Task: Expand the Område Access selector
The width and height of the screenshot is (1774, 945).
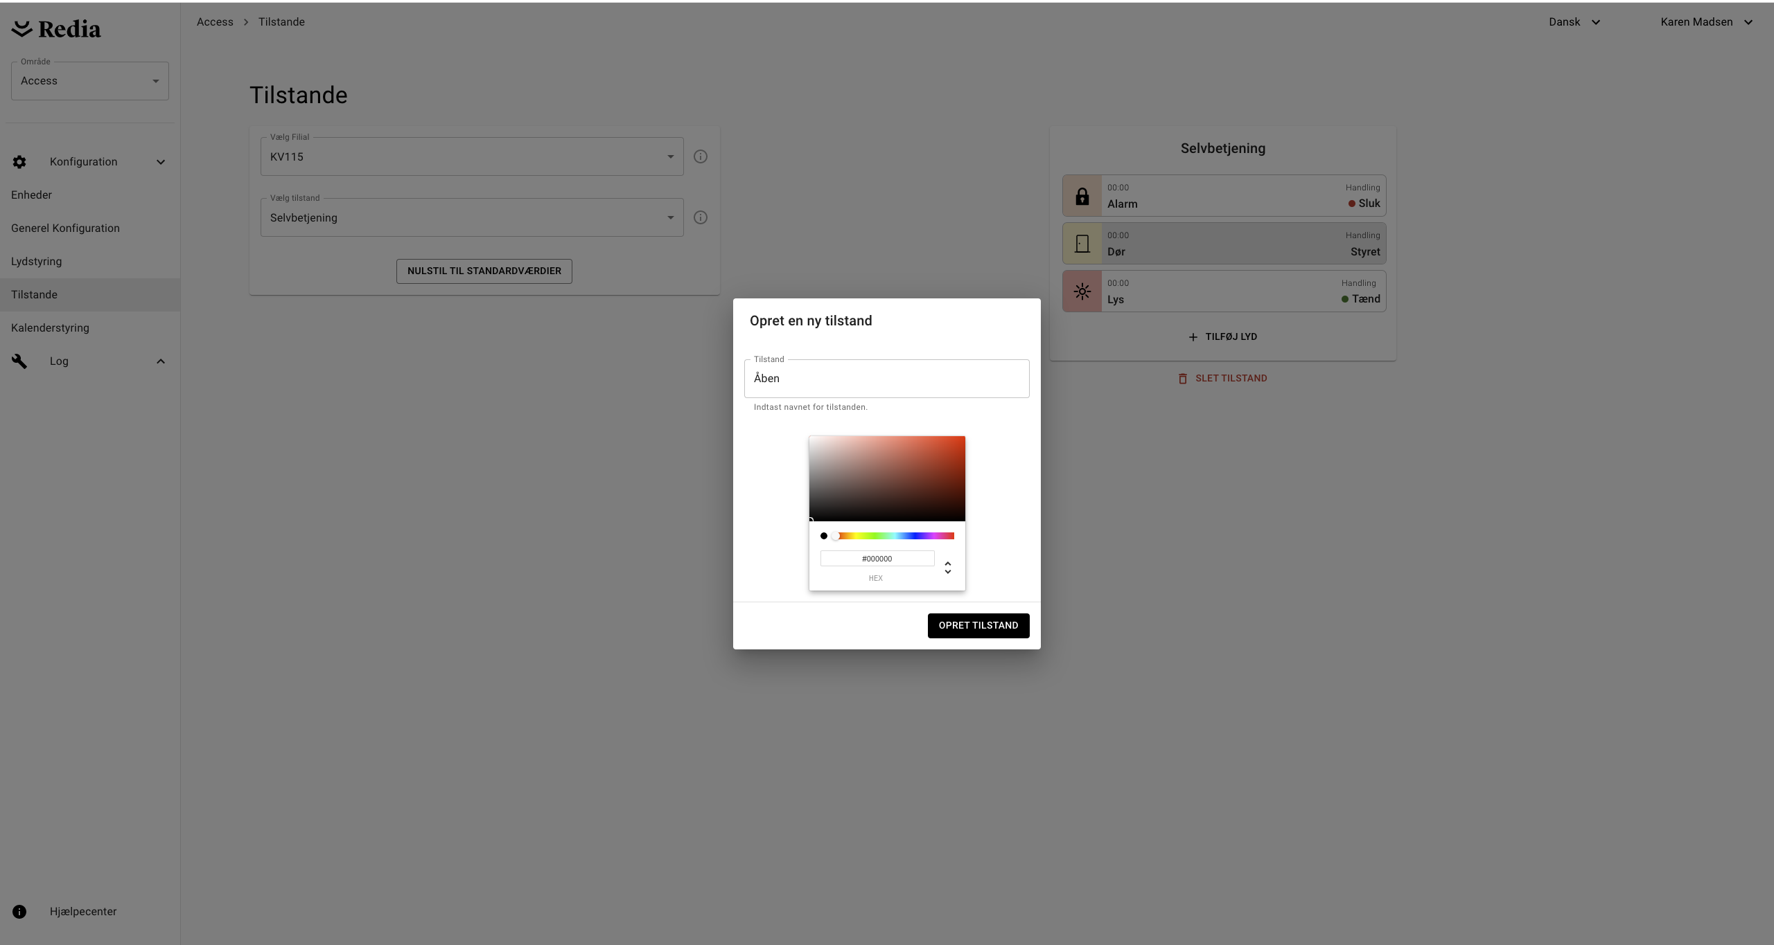Action: 89,81
